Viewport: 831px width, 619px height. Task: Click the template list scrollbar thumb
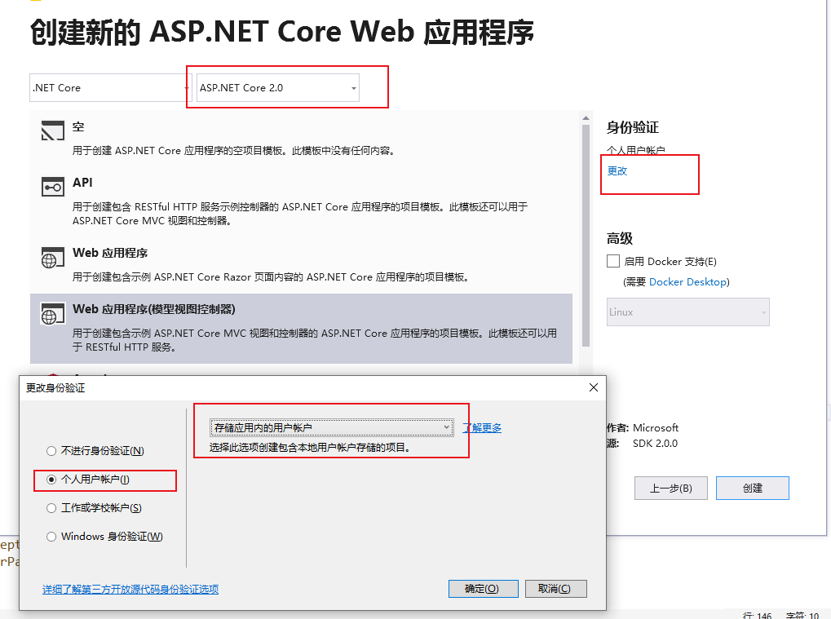click(586, 236)
